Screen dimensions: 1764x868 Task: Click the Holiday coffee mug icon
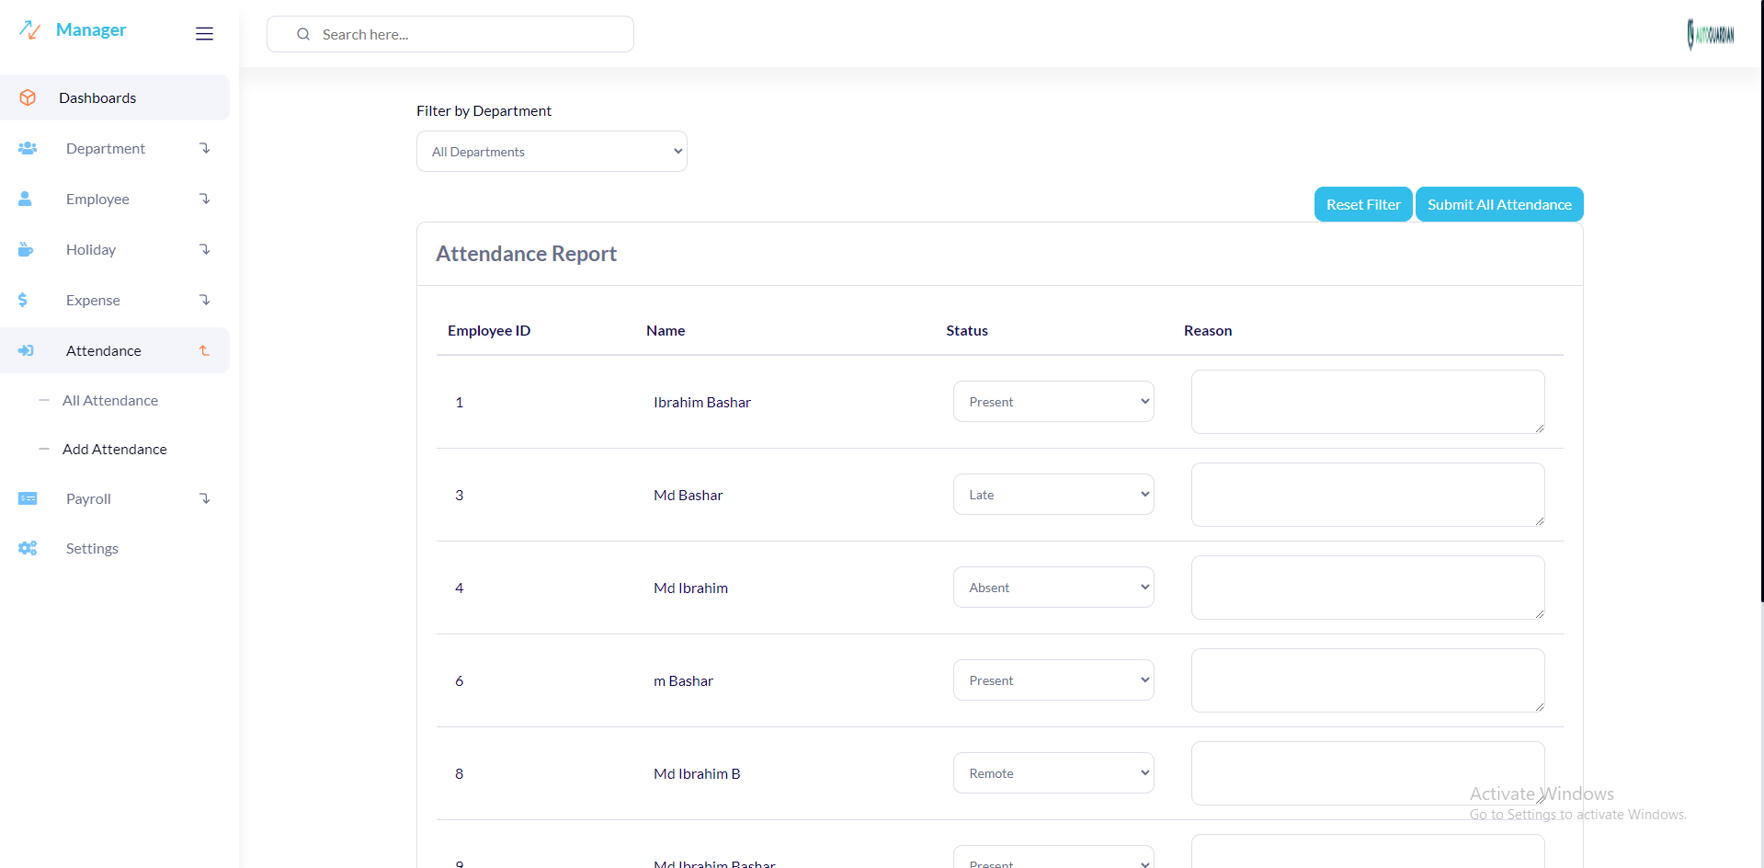[26, 249]
